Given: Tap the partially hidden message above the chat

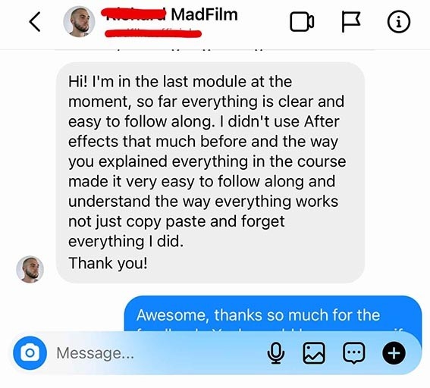Looking at the screenshot, I should tap(215, 51).
